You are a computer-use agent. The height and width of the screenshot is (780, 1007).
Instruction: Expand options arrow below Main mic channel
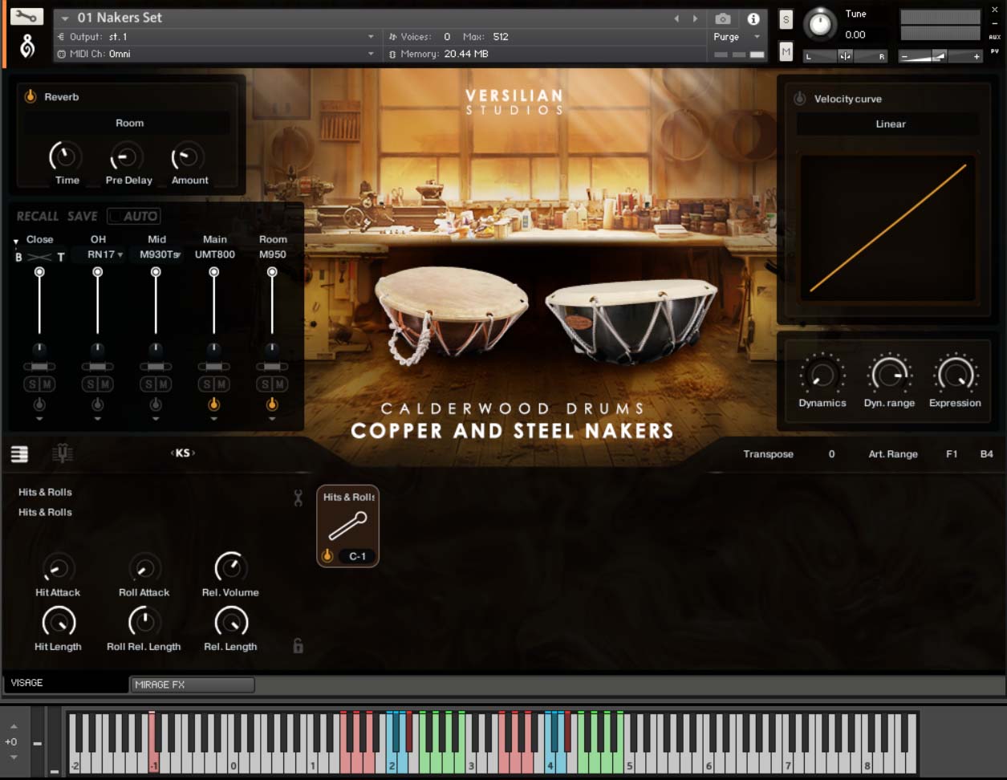click(x=213, y=419)
